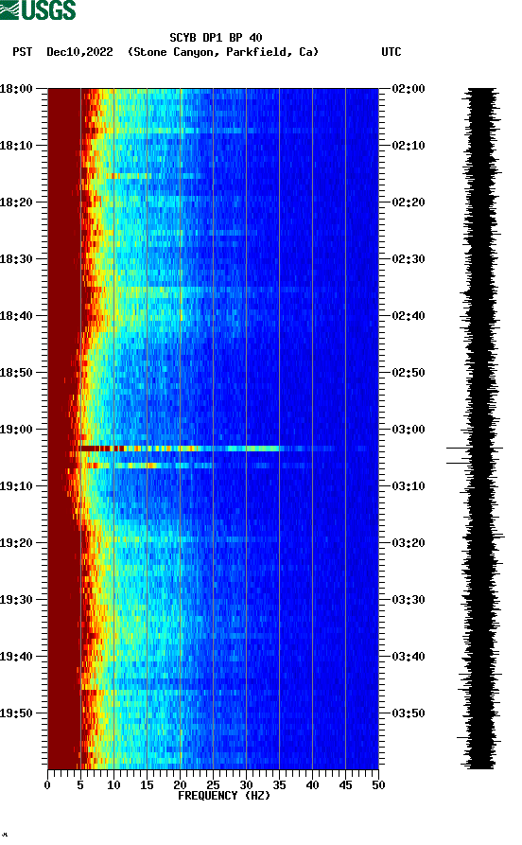Click the largest spike on the seismogram trace
The width and height of the screenshot is (522, 845).
tap(475, 448)
